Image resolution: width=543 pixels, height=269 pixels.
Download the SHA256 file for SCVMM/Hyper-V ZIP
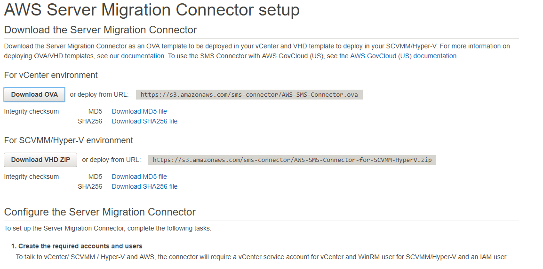point(144,186)
